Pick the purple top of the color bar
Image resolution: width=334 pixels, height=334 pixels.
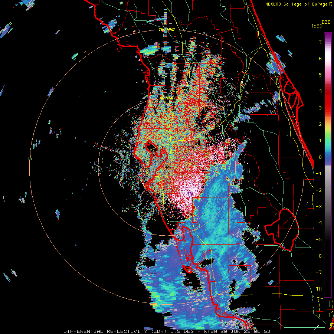(328, 36)
